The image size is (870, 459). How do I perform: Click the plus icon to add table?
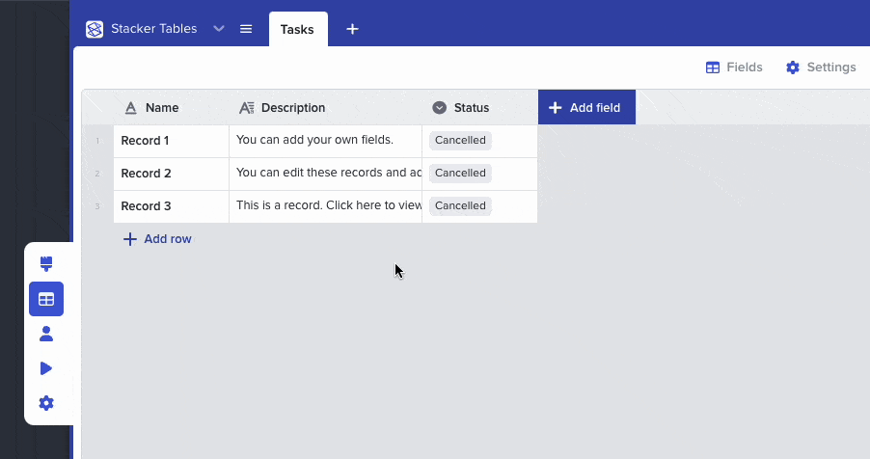tap(352, 29)
